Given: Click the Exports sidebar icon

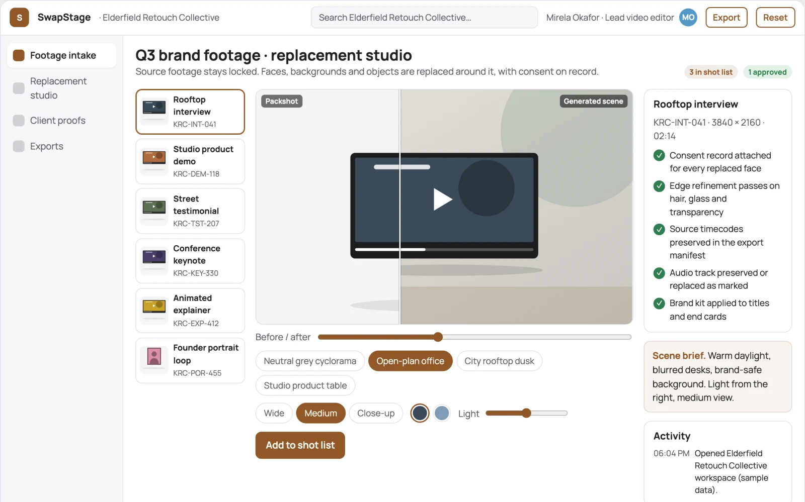Looking at the screenshot, I should click(x=19, y=146).
